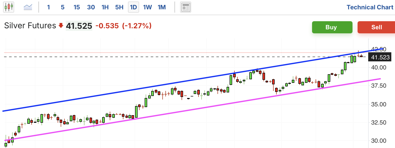Set timeframe to 15 minutes

pyautogui.click(x=77, y=7)
